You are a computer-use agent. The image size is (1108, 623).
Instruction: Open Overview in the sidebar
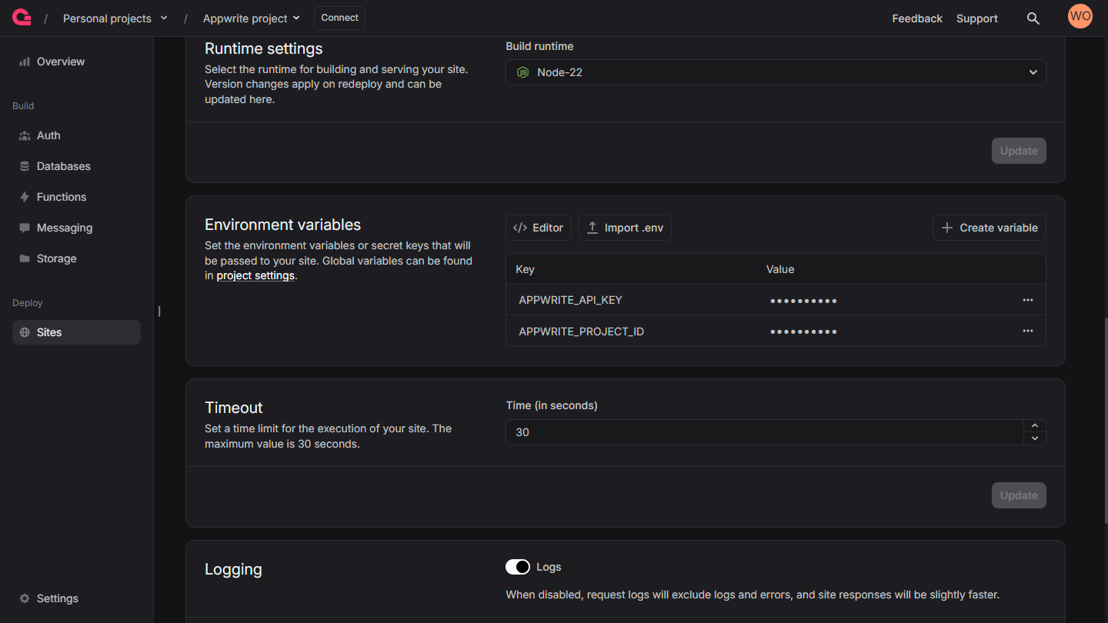tap(76, 62)
